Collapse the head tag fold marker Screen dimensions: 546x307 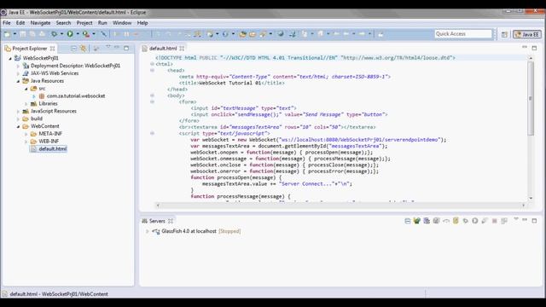(152, 71)
